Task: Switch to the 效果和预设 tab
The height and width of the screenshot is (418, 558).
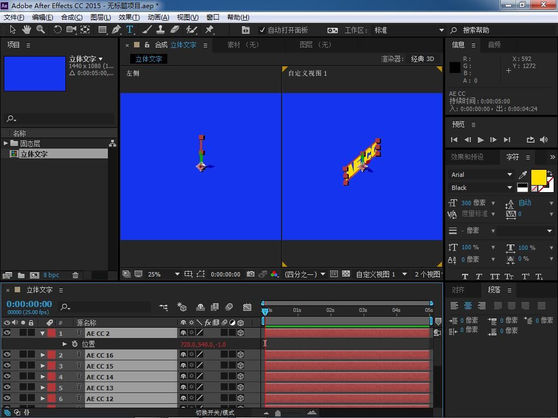Action: pos(467,157)
